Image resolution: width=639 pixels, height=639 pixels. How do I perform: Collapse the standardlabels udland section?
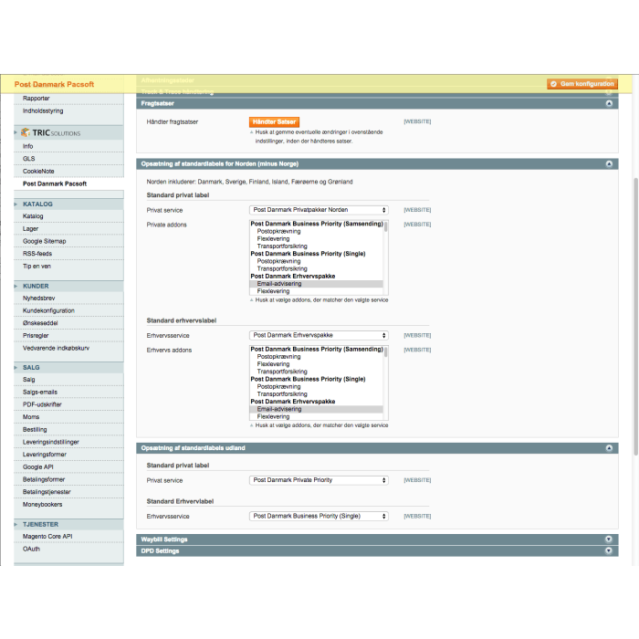(609, 448)
